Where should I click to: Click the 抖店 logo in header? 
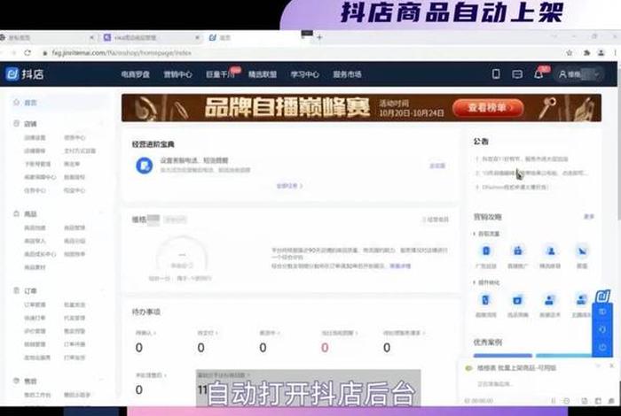pyautogui.click(x=25, y=73)
